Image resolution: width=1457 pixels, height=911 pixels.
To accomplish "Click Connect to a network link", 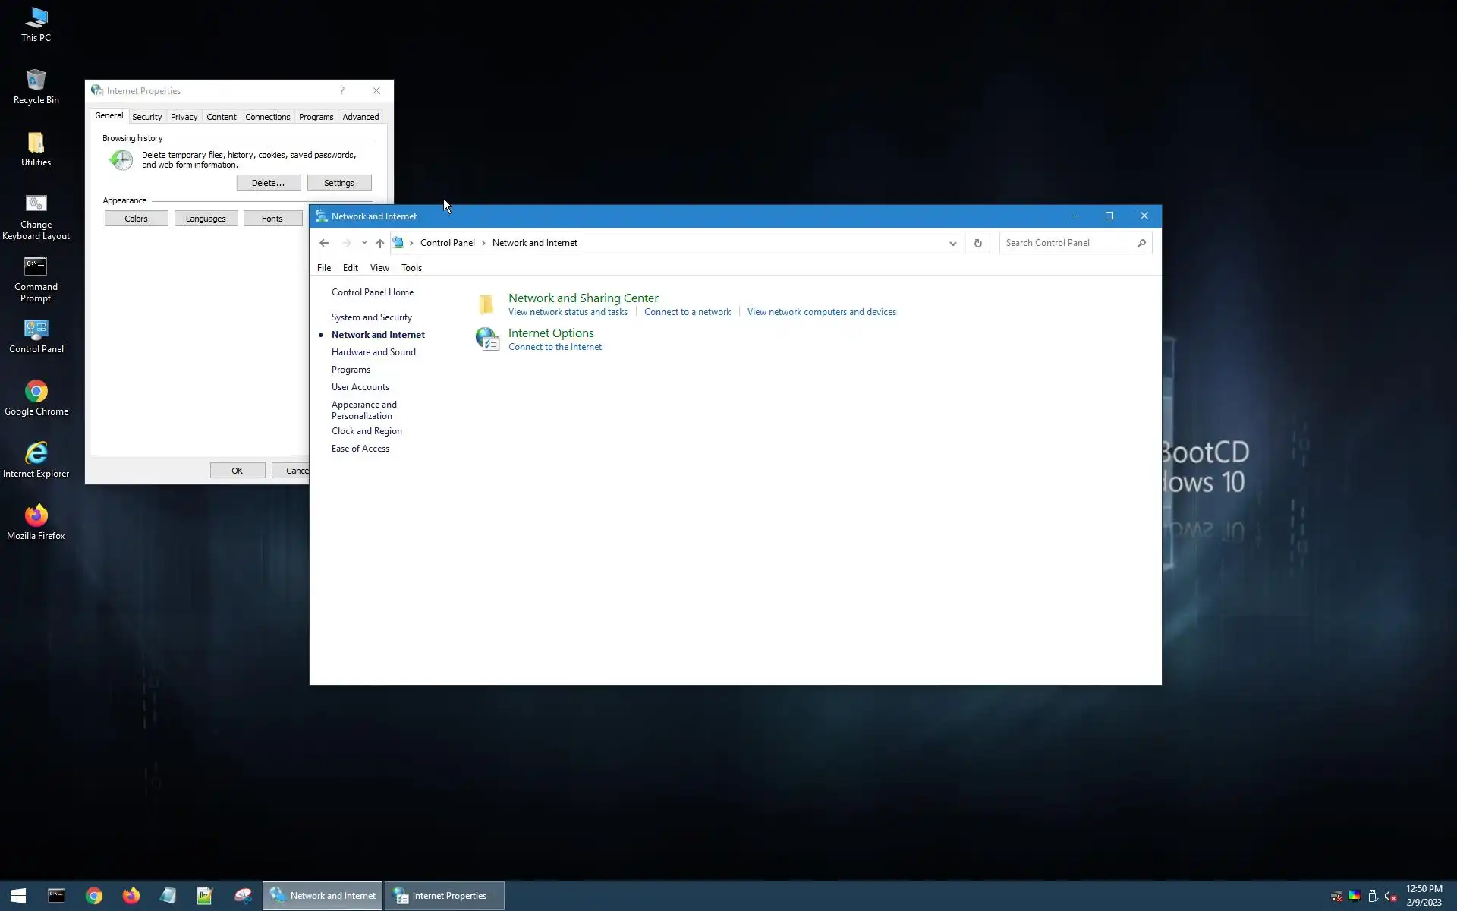I will click(x=687, y=312).
